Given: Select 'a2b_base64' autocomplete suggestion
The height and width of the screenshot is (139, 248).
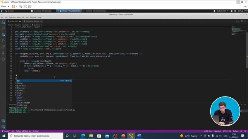Looking at the screenshot, I should pos(44,103).
